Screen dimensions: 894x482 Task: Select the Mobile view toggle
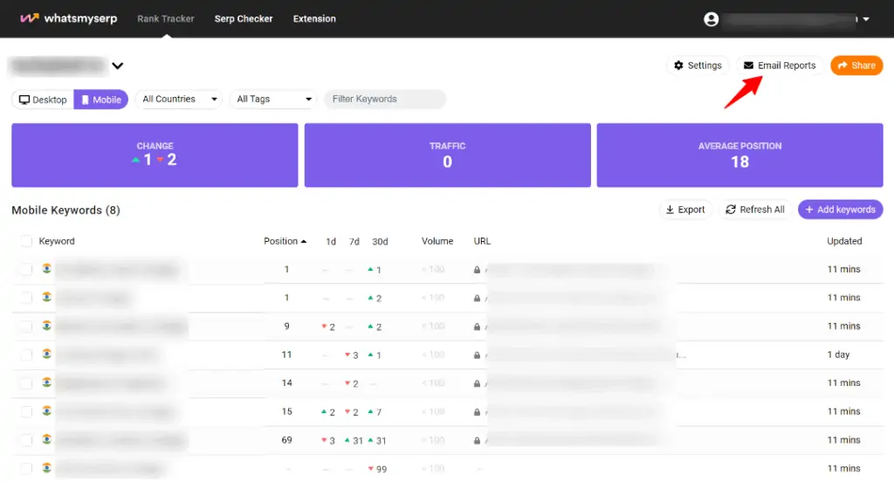[x=101, y=100]
